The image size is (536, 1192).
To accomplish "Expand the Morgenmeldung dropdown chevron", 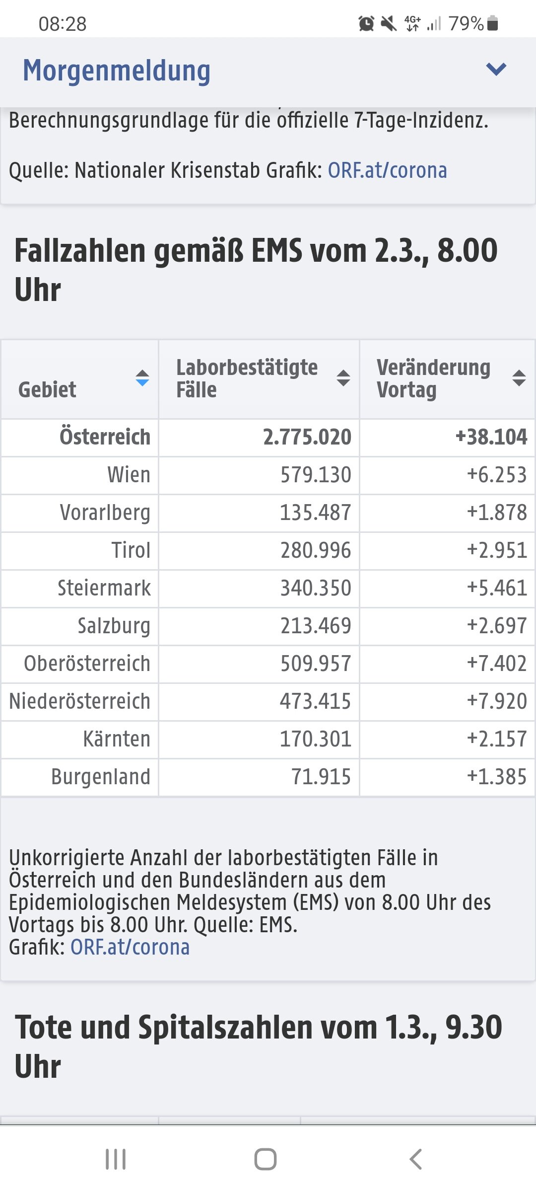I will (496, 70).
